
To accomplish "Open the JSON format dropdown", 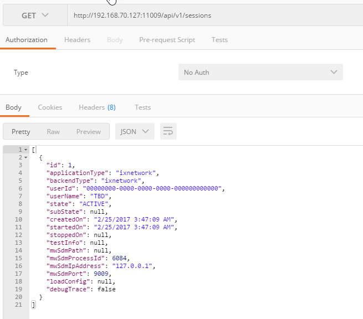I will point(135,131).
